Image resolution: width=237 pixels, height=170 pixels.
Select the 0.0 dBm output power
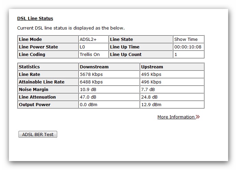[89, 105]
